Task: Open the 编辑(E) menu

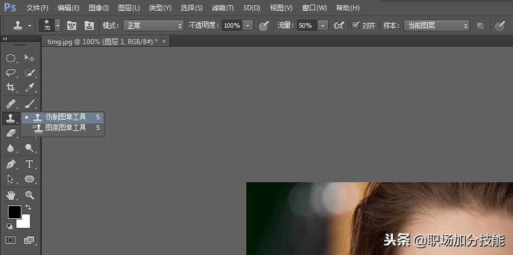Action: 68,8
